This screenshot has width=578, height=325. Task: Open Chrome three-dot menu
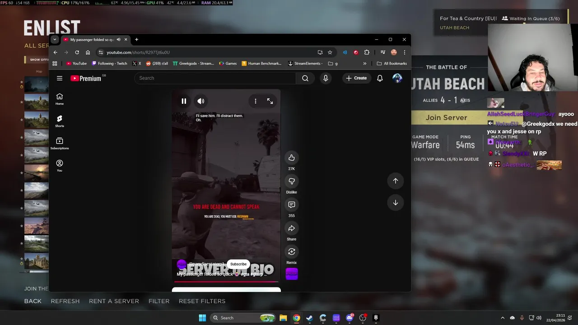click(x=404, y=52)
